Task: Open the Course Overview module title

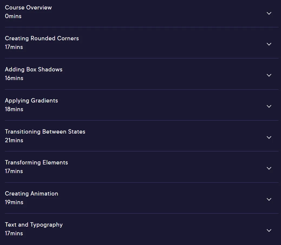Action: (x=28, y=8)
